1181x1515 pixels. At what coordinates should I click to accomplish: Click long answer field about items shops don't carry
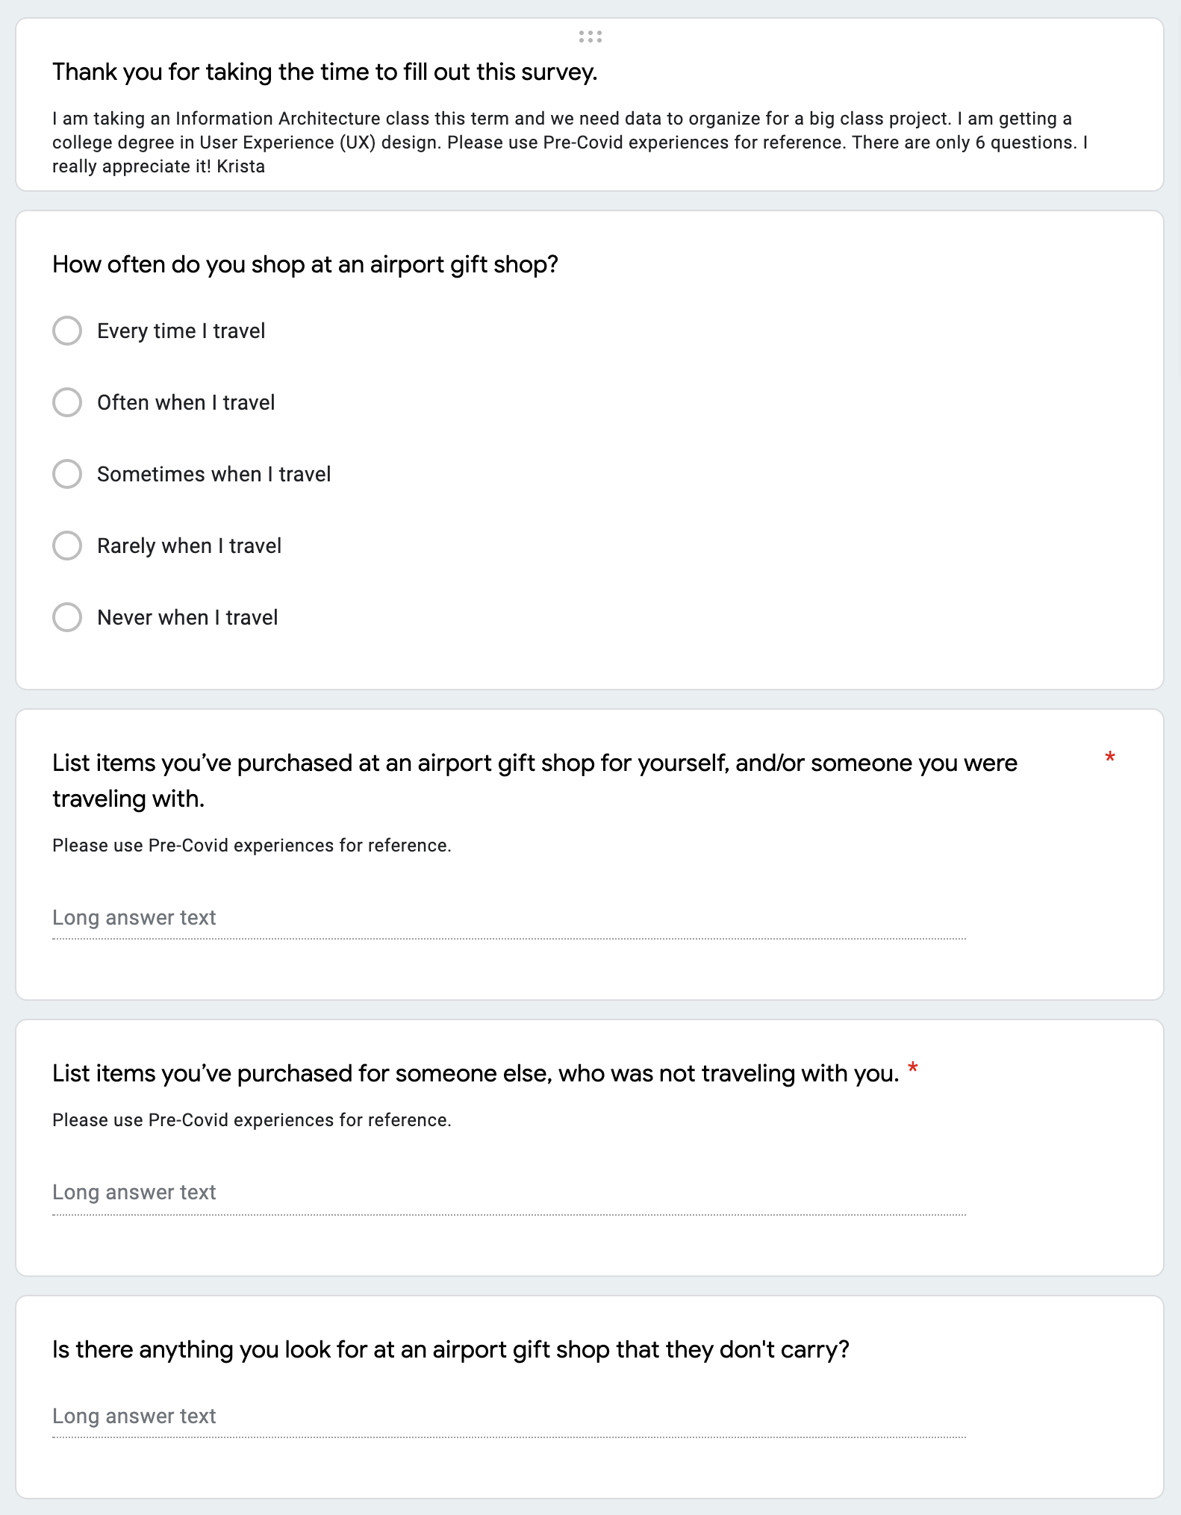tap(508, 1416)
